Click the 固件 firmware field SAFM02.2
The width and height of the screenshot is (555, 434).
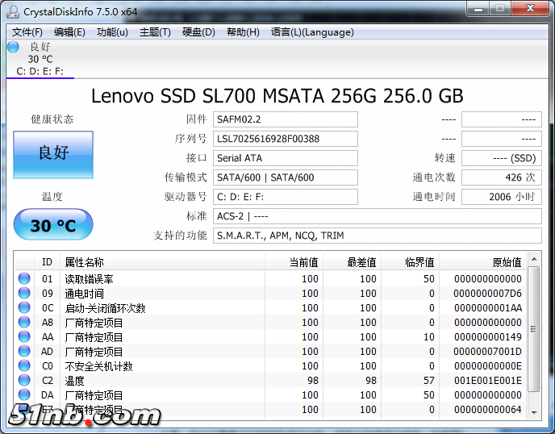286,119
